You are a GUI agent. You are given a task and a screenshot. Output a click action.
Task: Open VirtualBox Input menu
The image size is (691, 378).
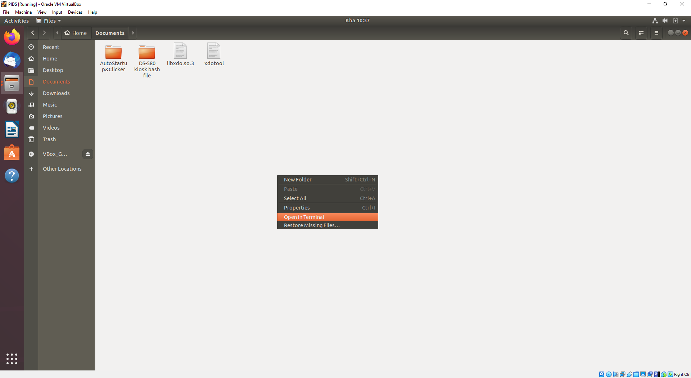[x=57, y=12]
